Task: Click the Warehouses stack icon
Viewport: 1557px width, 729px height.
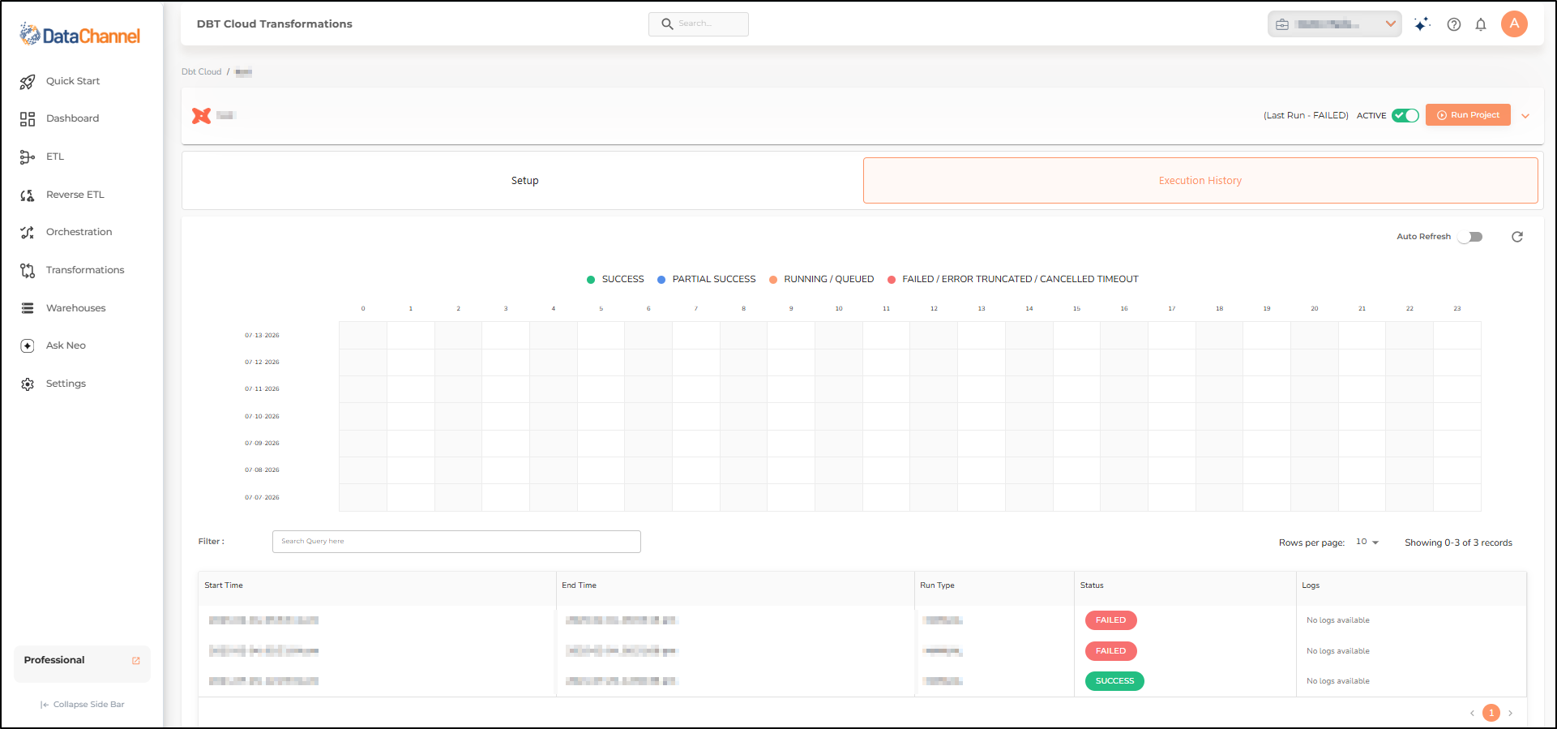Action: click(x=28, y=308)
